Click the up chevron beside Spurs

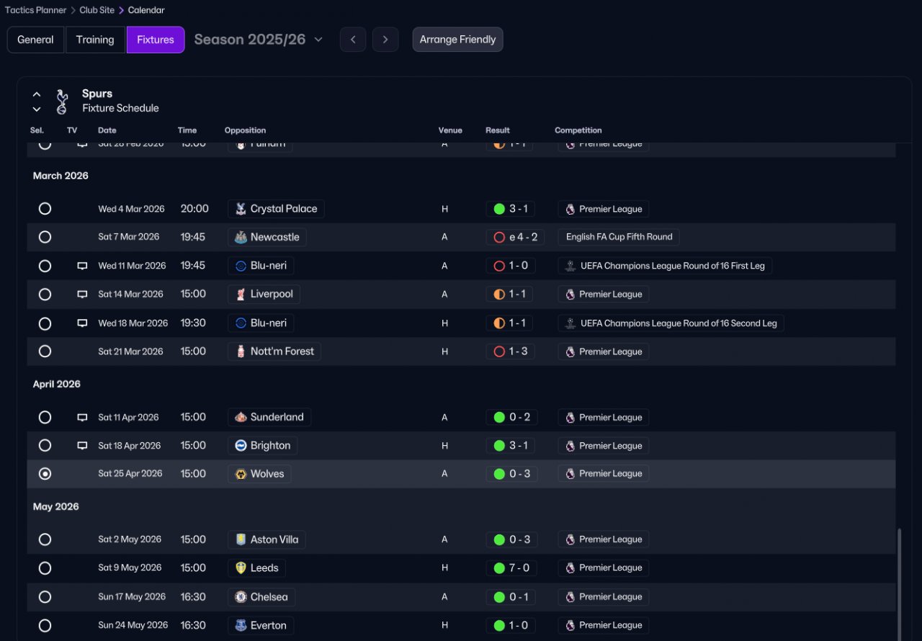click(37, 94)
